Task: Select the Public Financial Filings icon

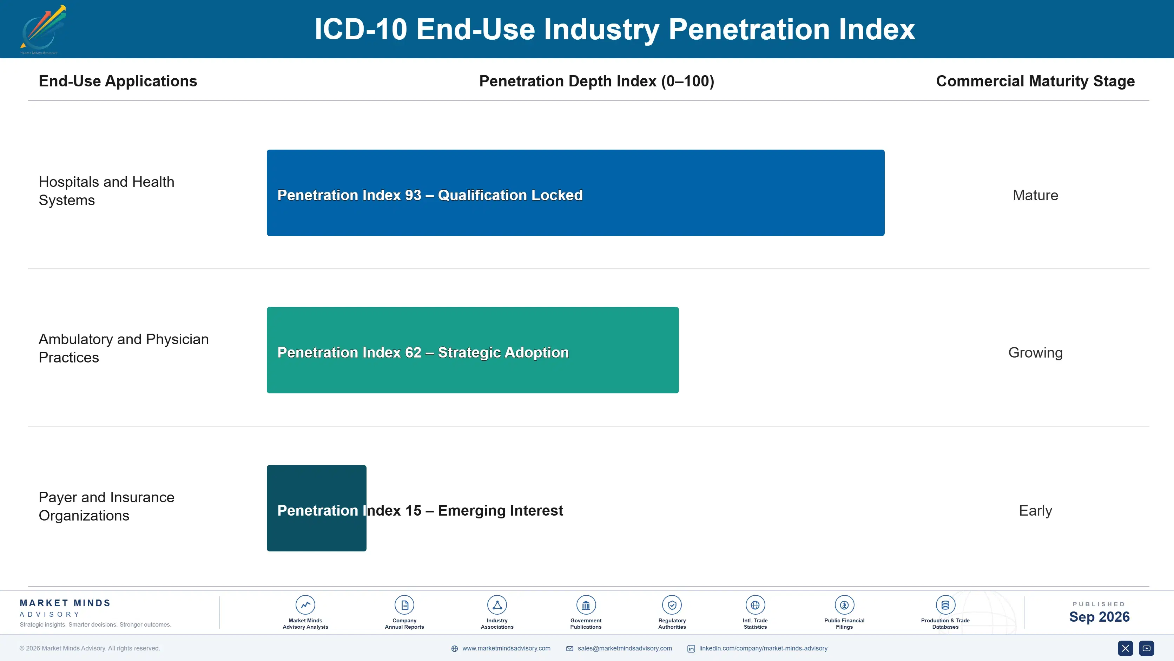Action: [844, 605]
